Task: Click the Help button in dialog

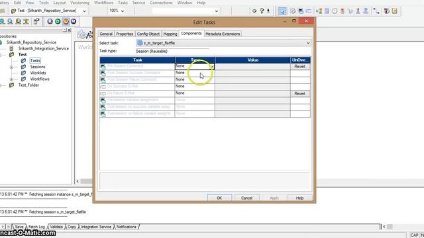Action: (299, 198)
